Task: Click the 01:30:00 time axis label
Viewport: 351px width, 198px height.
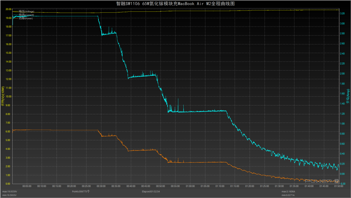Action: tap(279, 186)
